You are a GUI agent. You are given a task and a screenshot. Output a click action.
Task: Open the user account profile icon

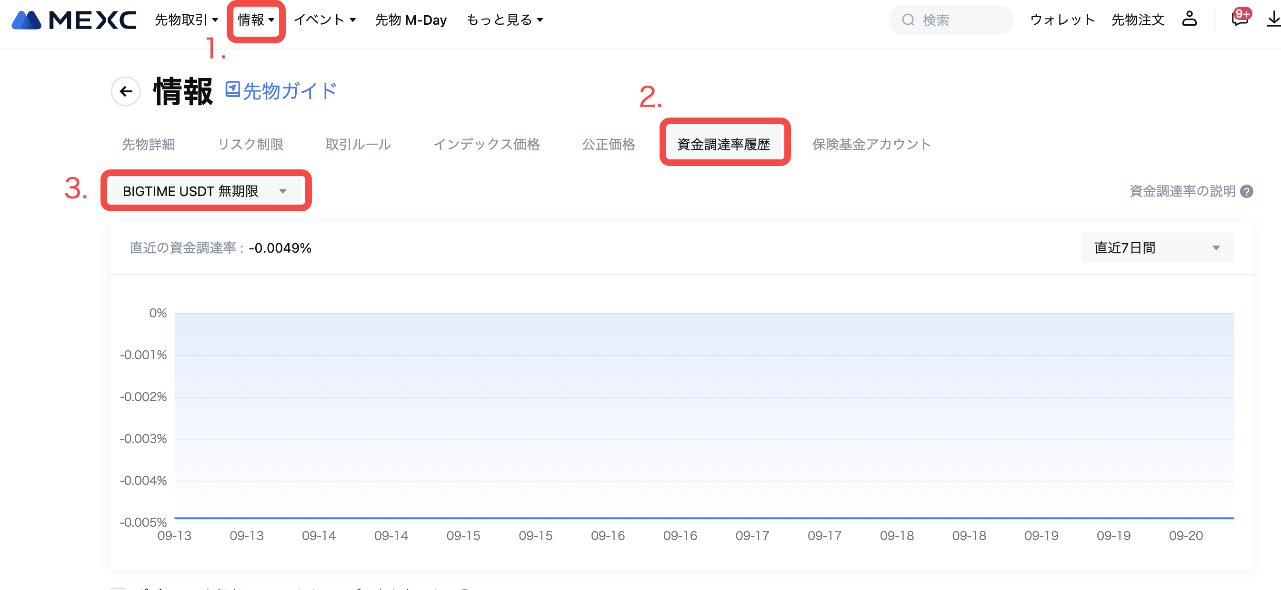point(1189,19)
